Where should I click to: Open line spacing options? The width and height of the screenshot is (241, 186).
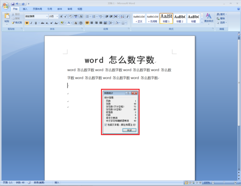111,23
